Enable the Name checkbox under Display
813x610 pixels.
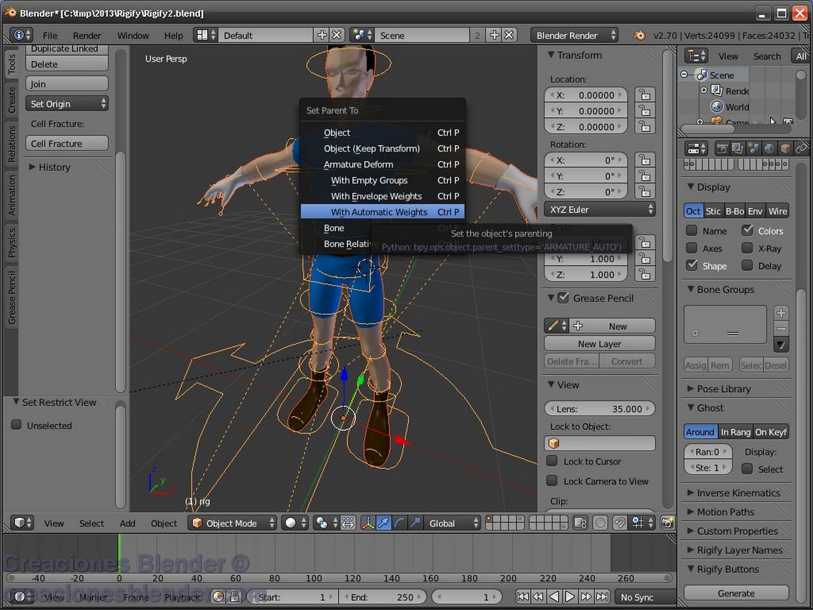pos(692,231)
